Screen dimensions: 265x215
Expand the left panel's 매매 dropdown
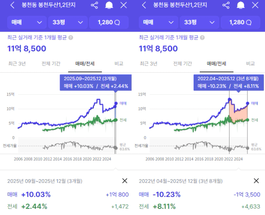click(x=27, y=22)
